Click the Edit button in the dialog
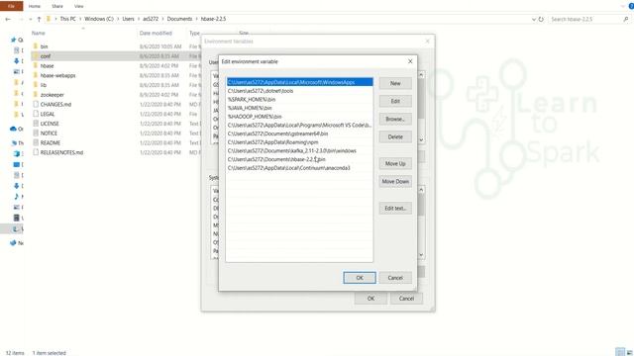634x356 pixels. coord(395,101)
